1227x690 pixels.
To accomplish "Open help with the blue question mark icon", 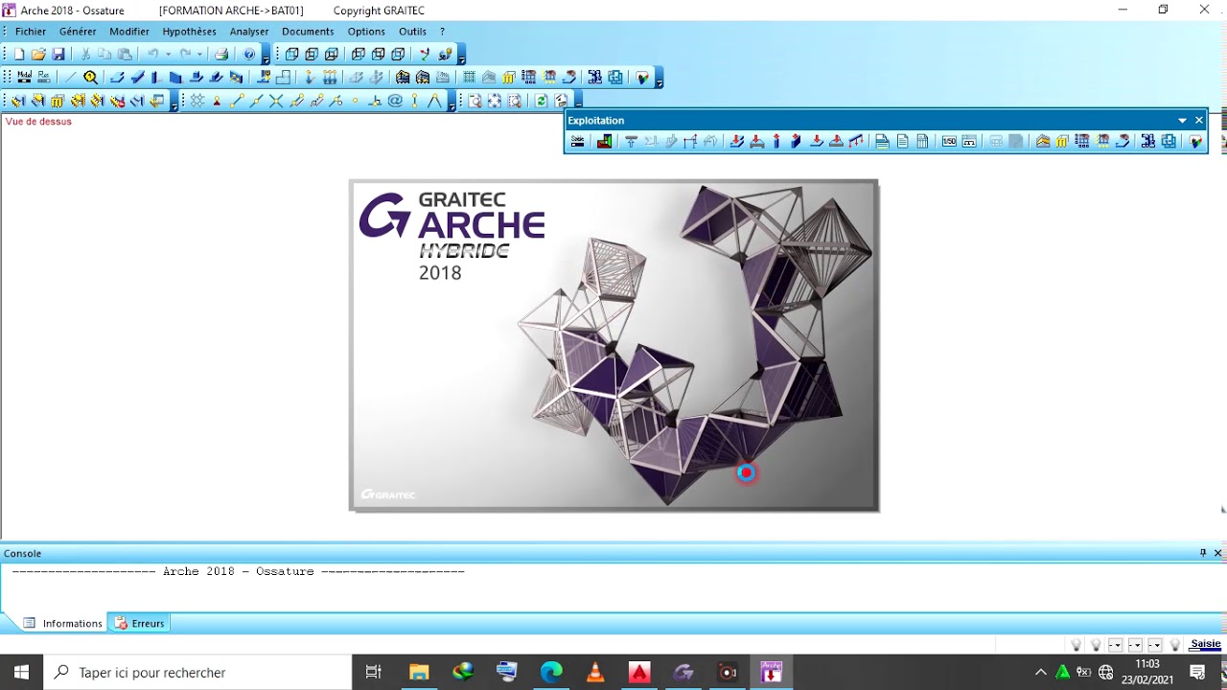I will click(249, 55).
